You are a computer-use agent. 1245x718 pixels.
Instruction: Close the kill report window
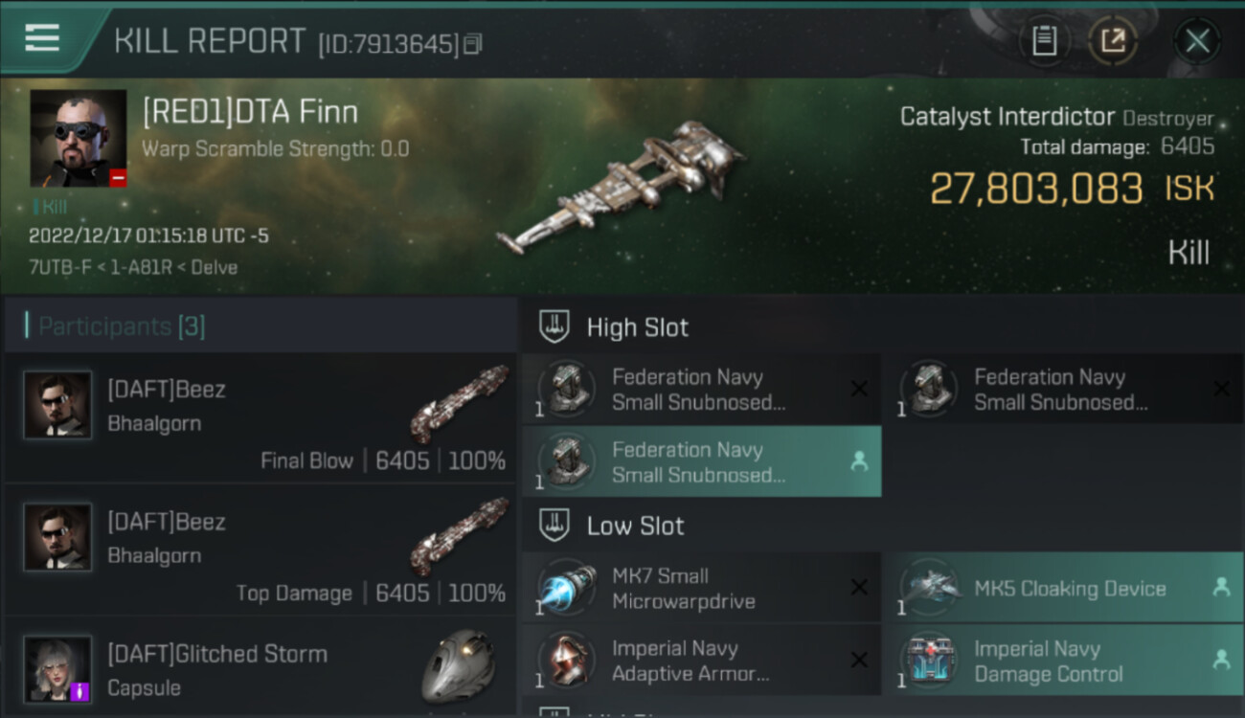click(x=1196, y=41)
